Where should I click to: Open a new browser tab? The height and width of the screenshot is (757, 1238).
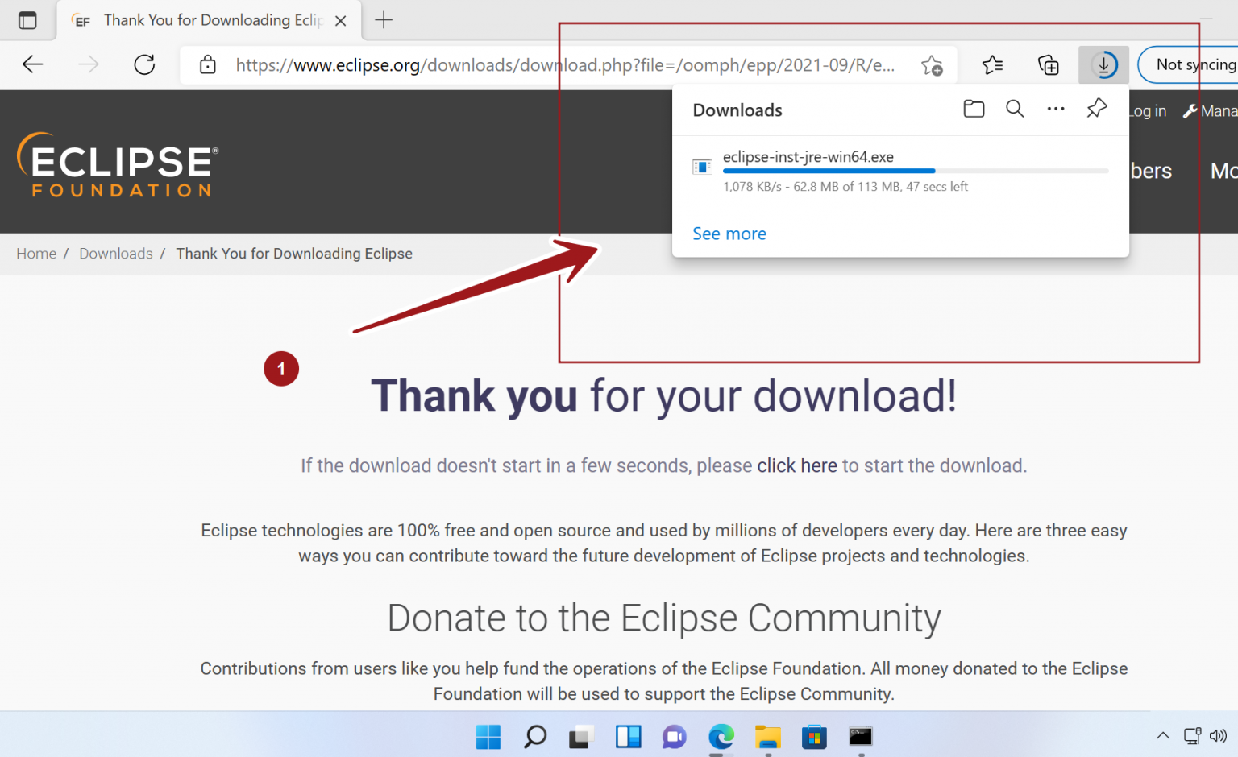pyautogui.click(x=384, y=20)
